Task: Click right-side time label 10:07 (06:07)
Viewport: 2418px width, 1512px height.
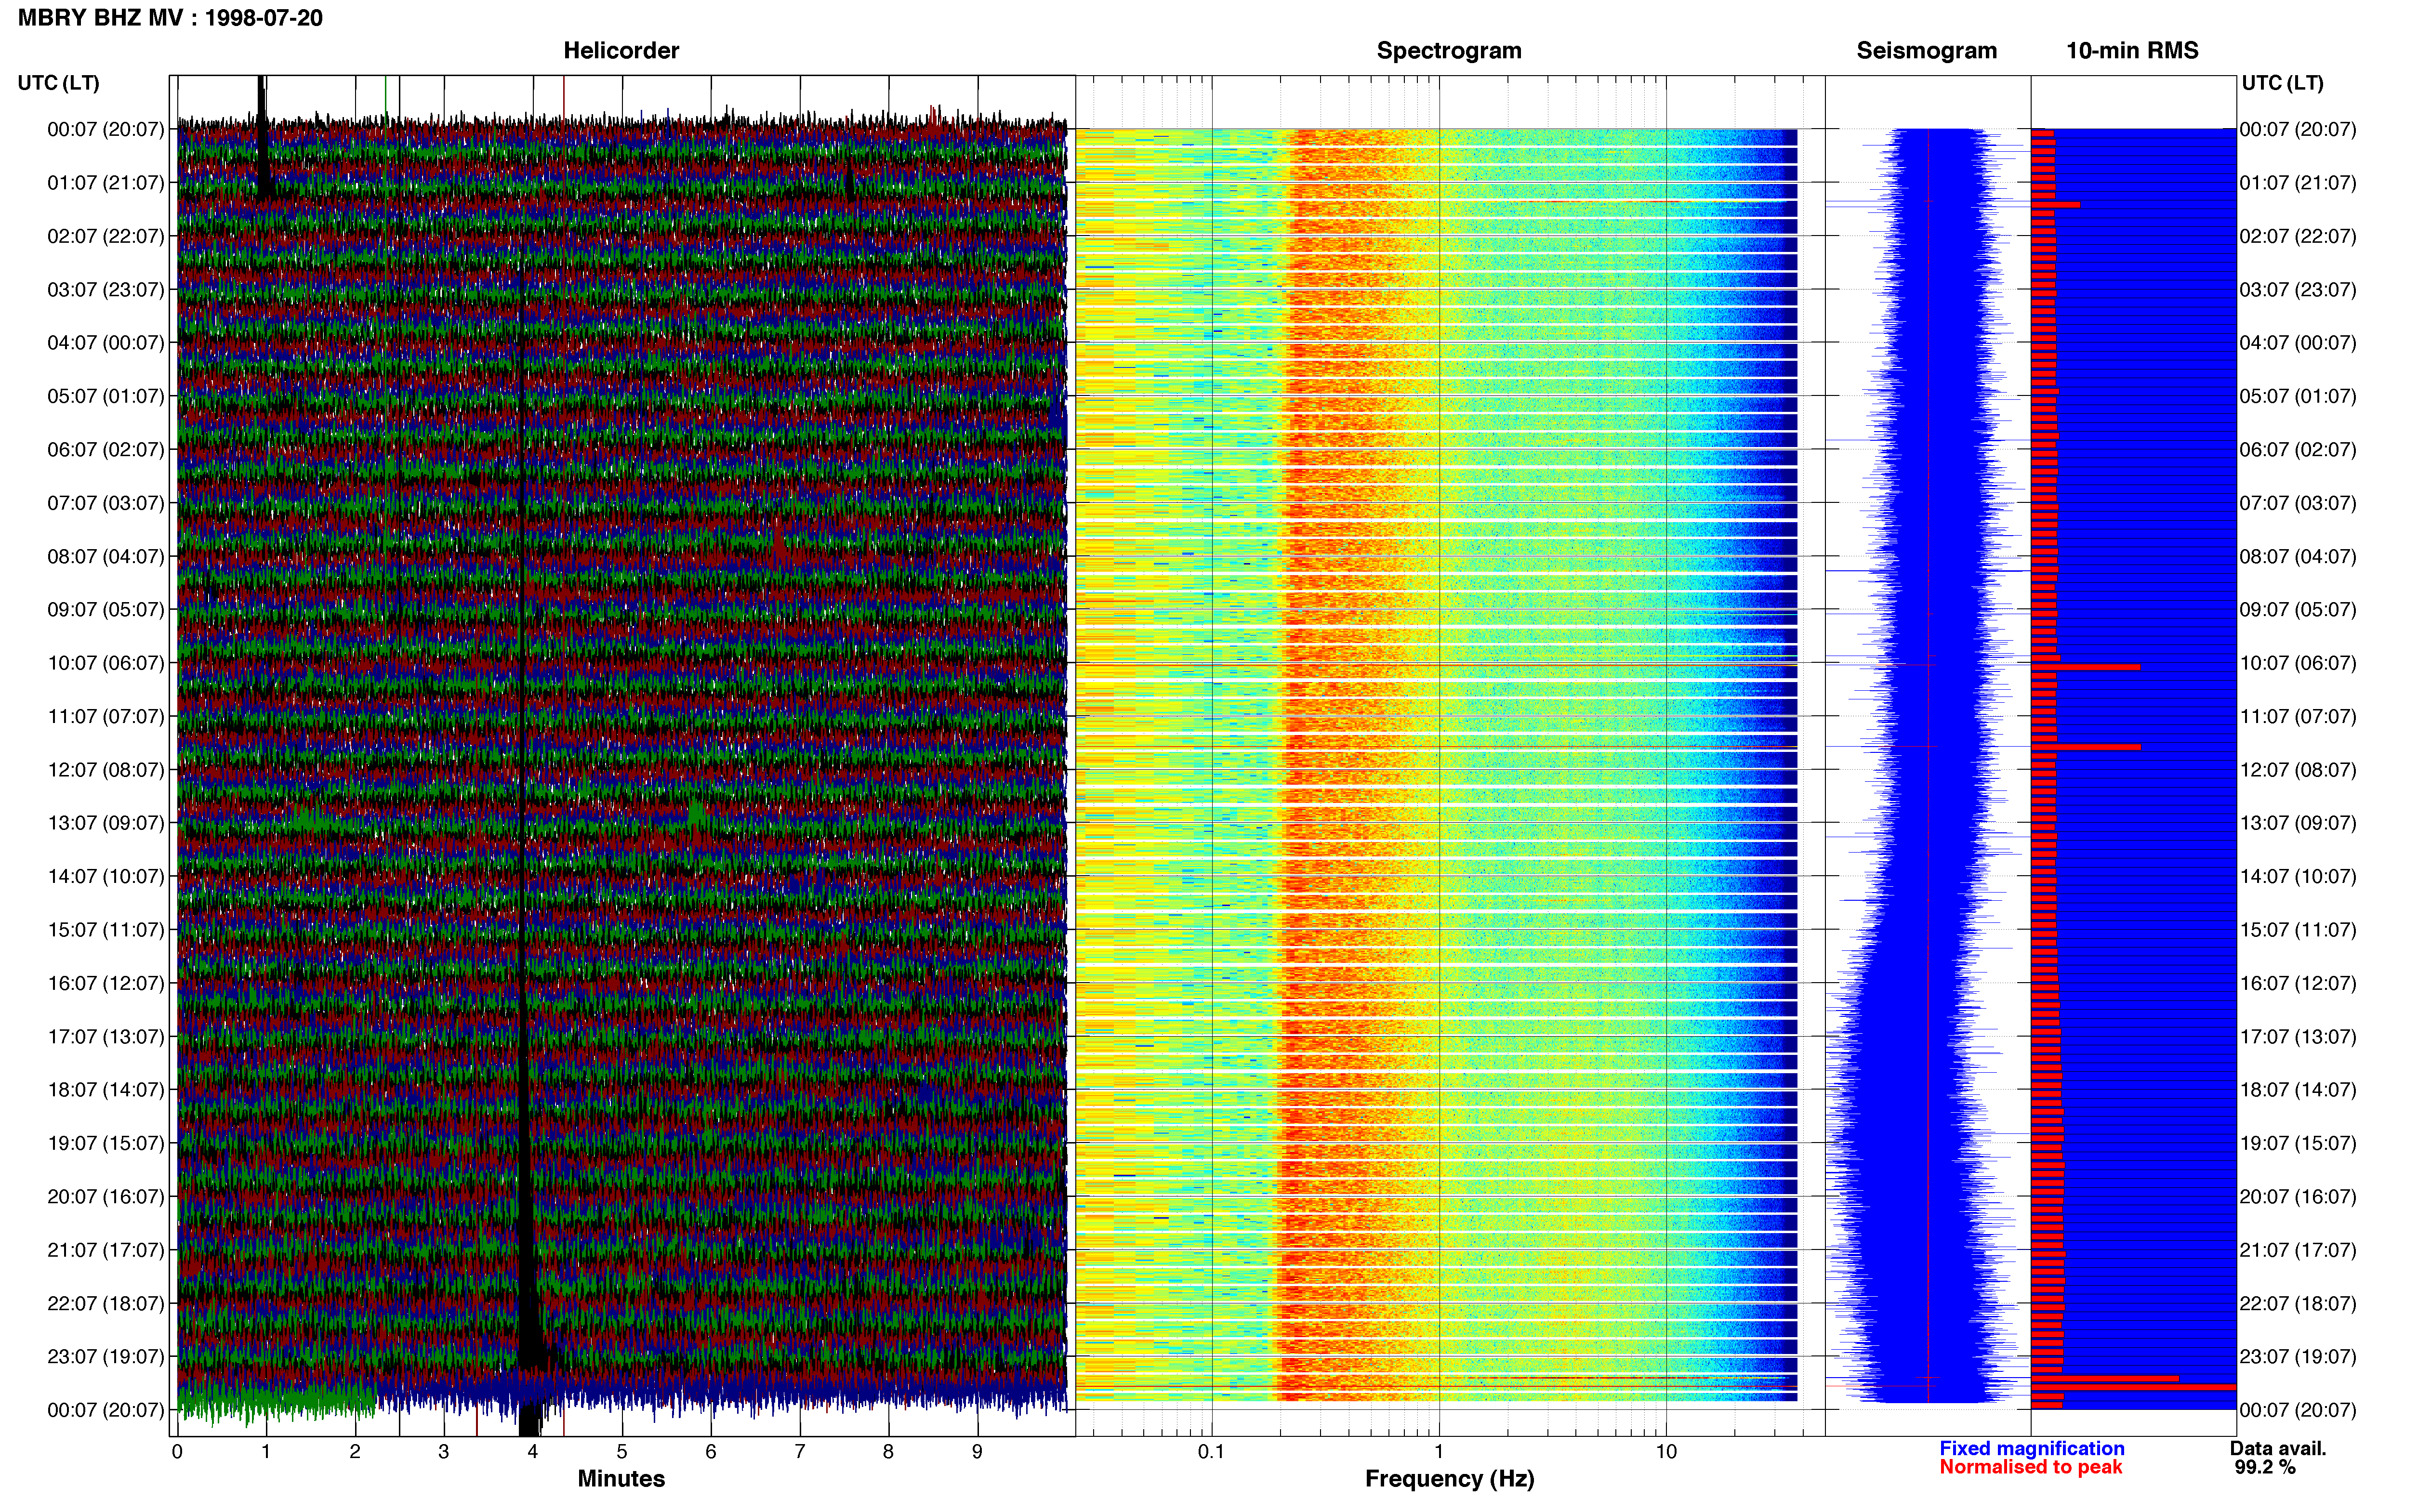Action: (2298, 663)
